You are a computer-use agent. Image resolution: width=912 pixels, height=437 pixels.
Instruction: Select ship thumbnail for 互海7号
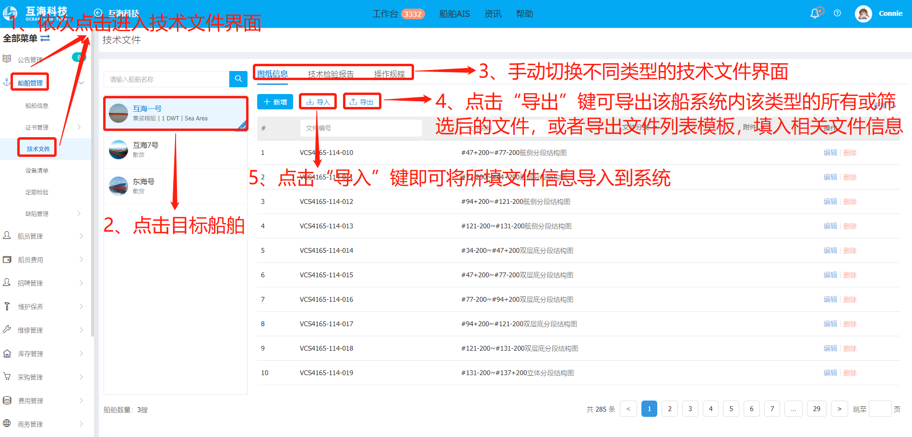coord(118,150)
